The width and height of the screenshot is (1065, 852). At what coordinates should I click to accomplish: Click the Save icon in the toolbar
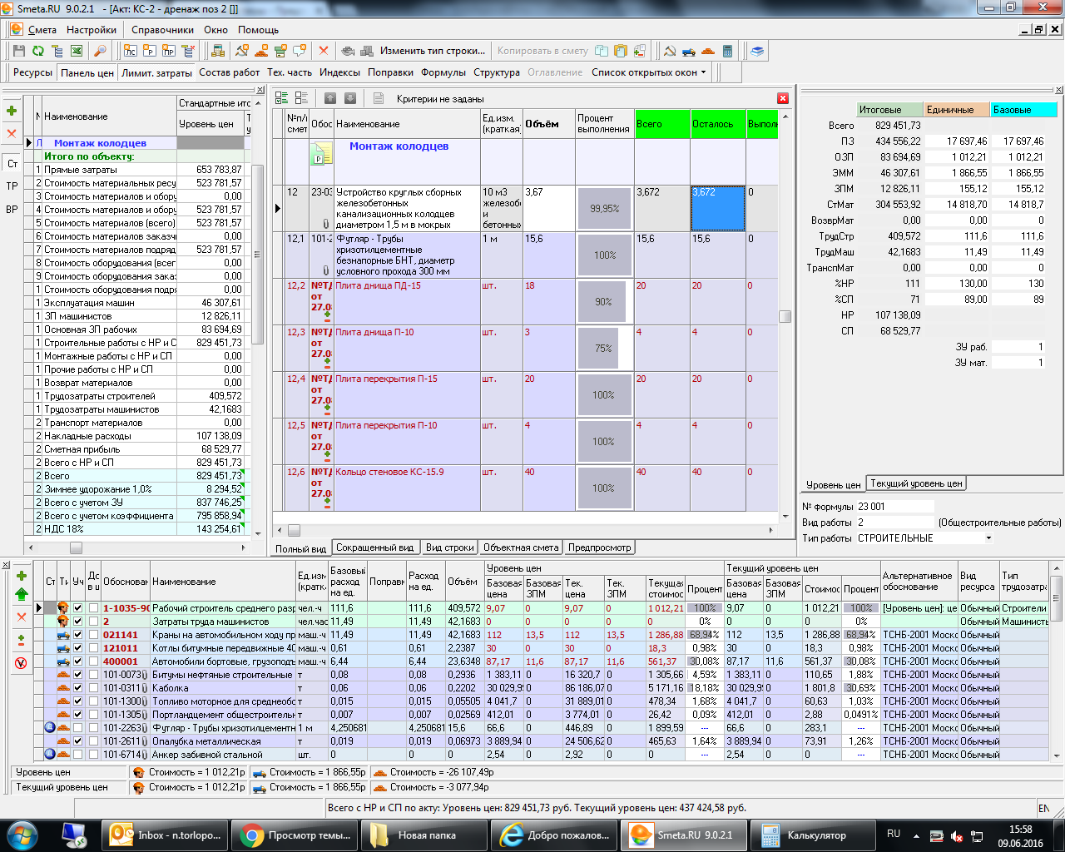[x=18, y=51]
